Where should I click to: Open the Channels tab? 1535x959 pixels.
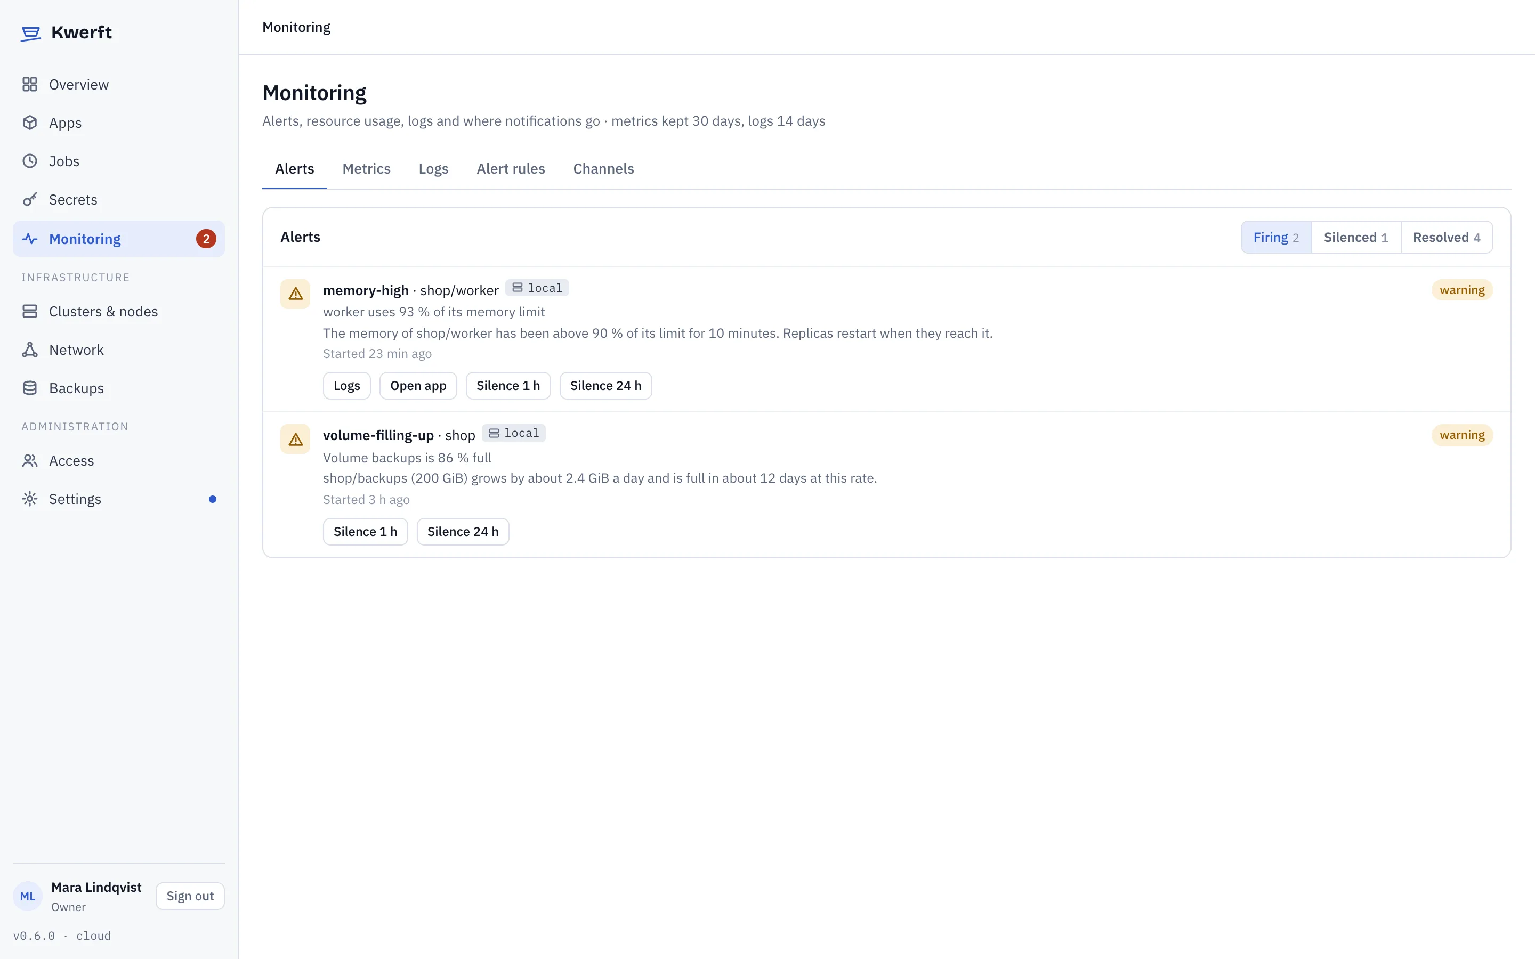click(603, 169)
